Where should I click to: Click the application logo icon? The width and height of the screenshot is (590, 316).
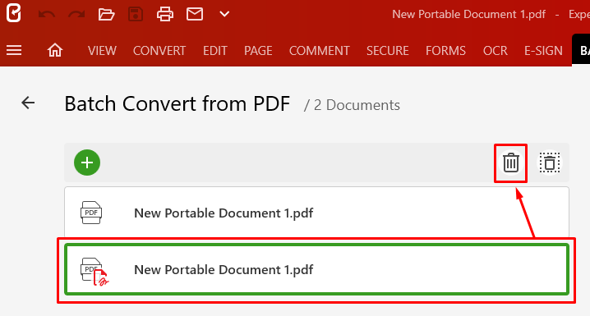point(13,13)
